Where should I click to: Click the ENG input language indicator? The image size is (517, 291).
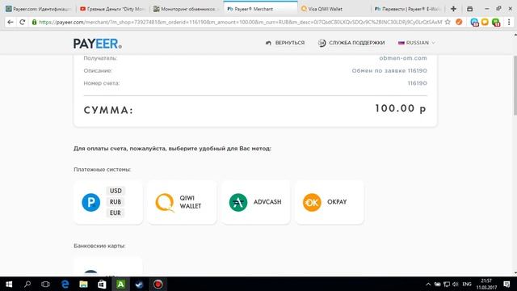point(467,284)
